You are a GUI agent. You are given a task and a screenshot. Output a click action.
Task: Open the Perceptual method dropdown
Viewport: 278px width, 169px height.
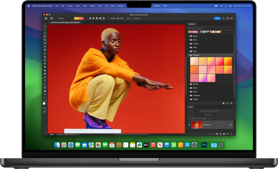pyautogui.click(x=138, y=18)
